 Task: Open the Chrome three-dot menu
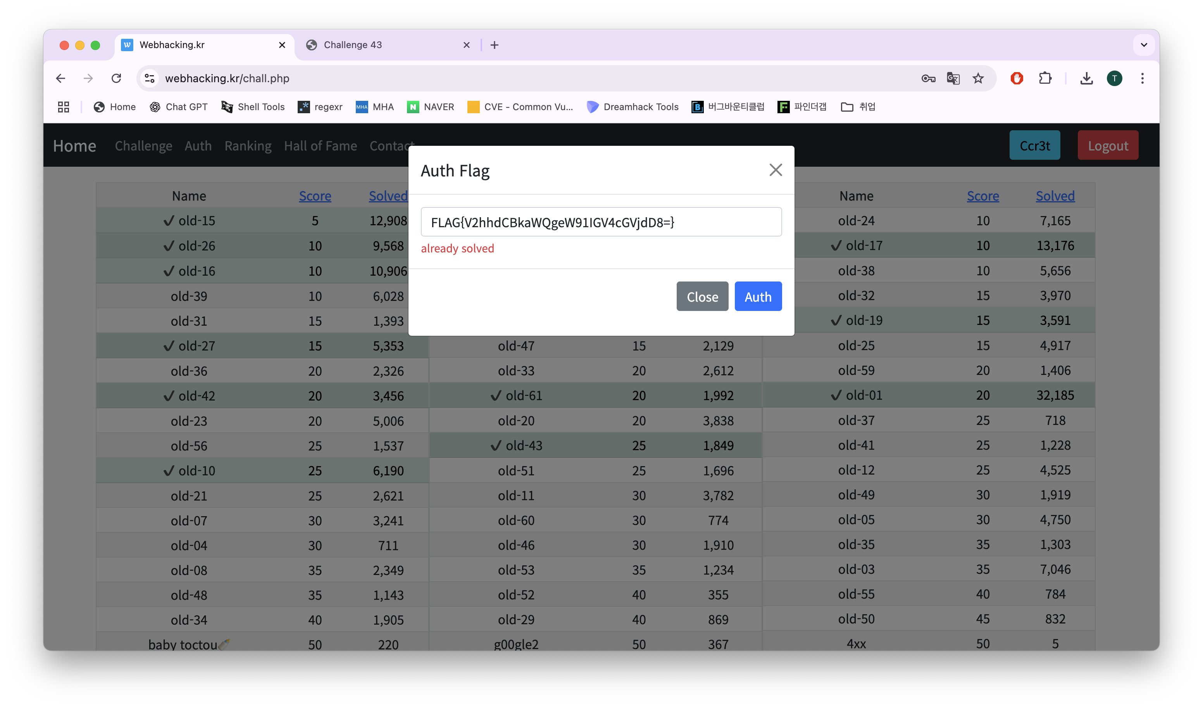click(1143, 78)
